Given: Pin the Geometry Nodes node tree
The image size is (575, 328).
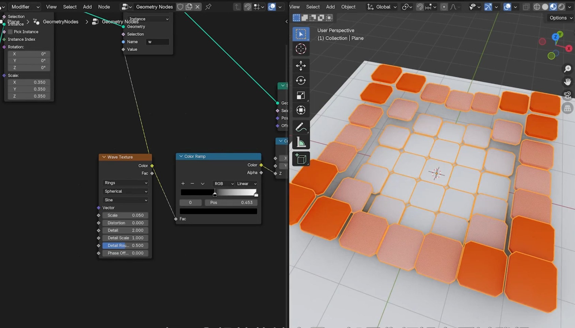Looking at the screenshot, I should click(208, 7).
